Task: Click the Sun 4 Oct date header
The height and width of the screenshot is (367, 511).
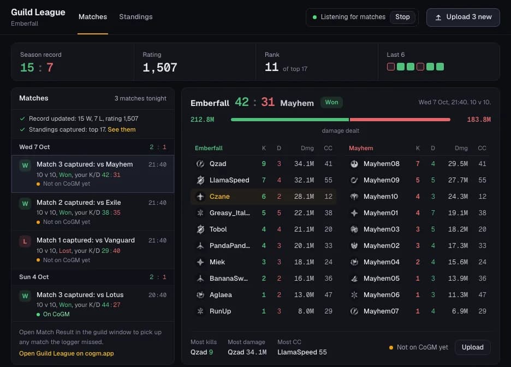Action: coord(93,277)
